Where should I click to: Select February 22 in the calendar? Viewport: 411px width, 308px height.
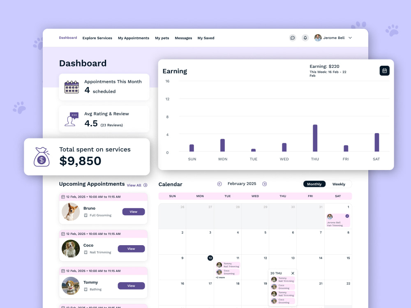338,292
